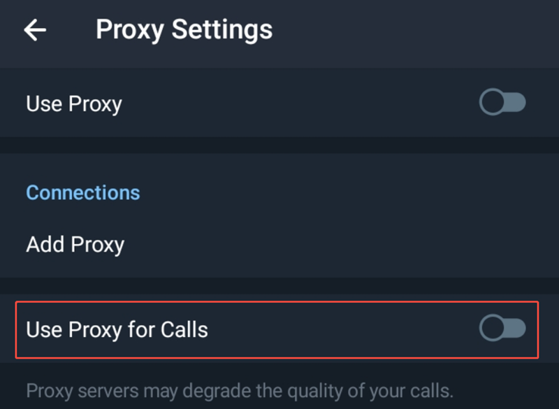
Task: Select the Connections section header
Action: tap(82, 192)
